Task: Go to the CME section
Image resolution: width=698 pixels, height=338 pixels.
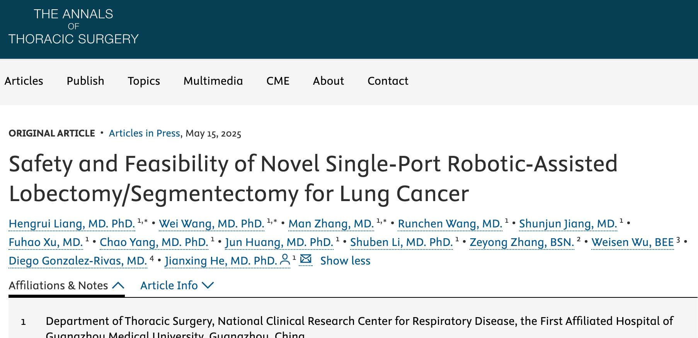Action: (278, 81)
